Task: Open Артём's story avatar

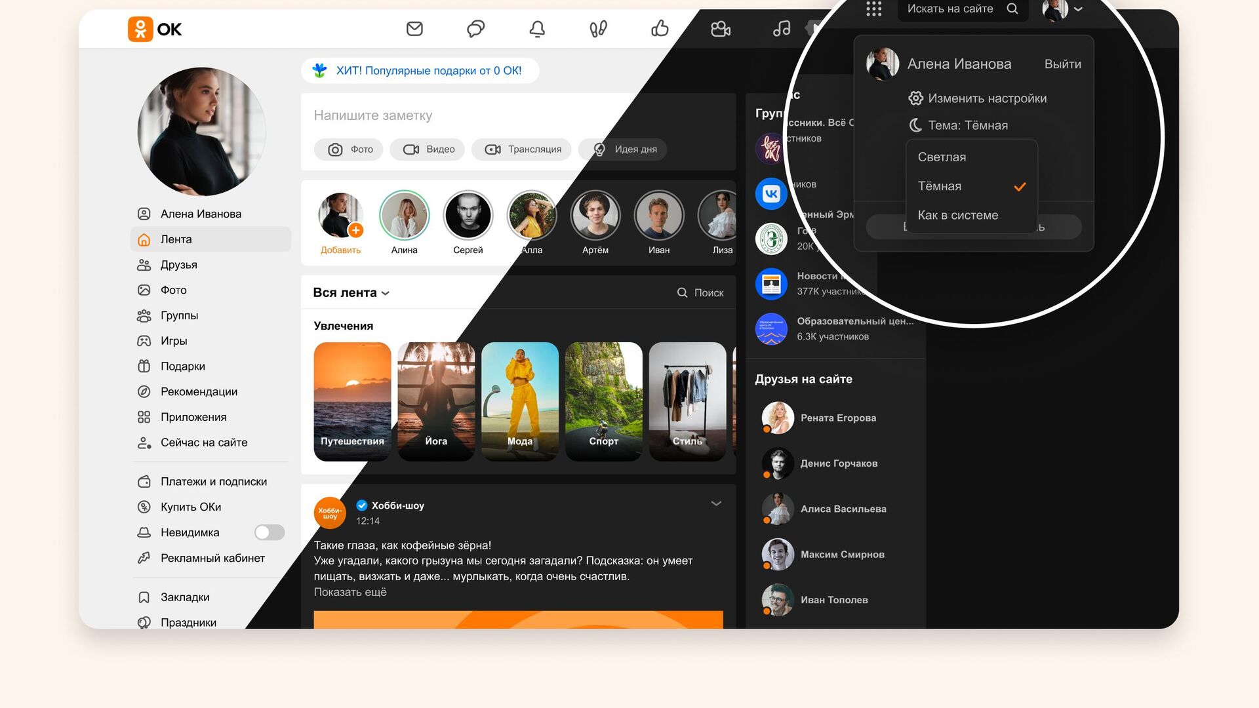Action: click(595, 215)
